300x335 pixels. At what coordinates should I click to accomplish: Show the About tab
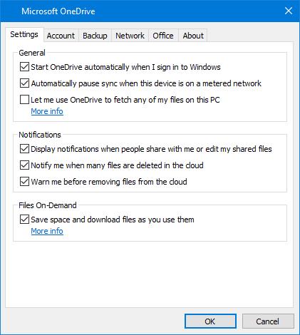click(193, 36)
